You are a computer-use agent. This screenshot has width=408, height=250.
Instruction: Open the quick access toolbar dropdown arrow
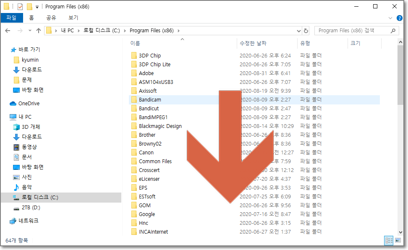tap(37, 7)
